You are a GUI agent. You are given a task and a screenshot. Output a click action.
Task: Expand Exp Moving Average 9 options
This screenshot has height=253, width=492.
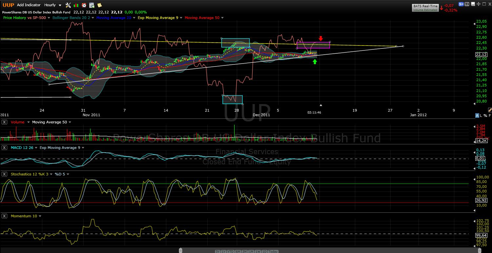[x=181, y=18]
